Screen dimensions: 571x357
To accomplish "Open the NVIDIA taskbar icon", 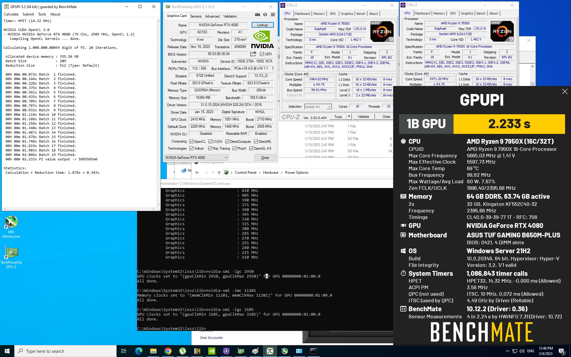I will [x=211, y=351].
